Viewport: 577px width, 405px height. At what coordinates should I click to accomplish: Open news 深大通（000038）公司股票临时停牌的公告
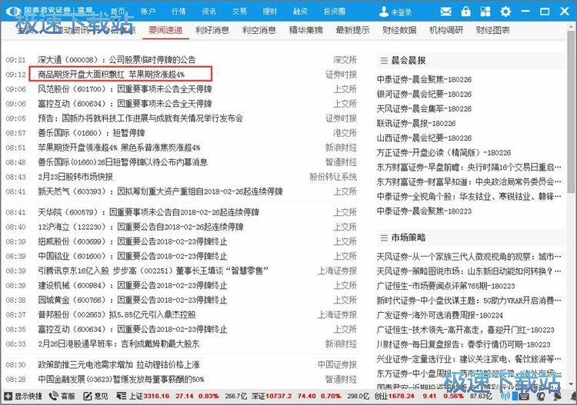[x=117, y=60]
